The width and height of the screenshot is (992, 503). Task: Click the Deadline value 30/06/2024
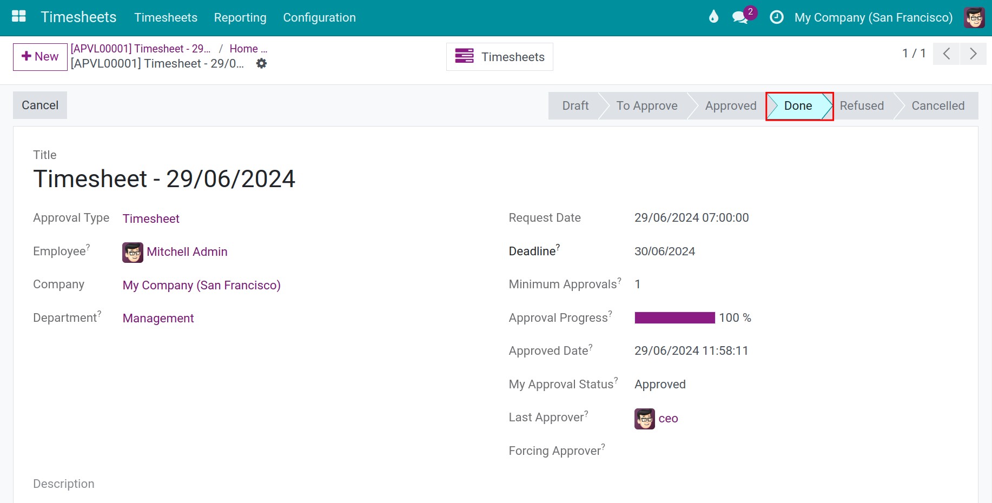coord(665,251)
